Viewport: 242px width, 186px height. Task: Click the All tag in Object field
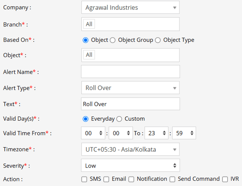point(89,55)
